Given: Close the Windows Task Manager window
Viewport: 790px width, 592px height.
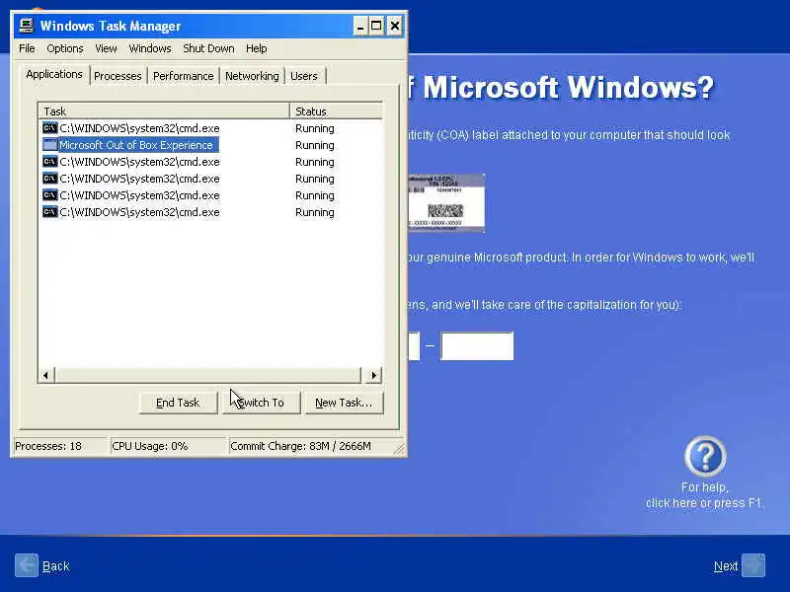Looking at the screenshot, I should pos(394,26).
